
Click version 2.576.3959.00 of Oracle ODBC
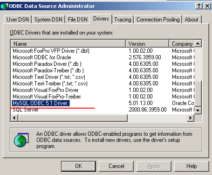click(x=145, y=57)
